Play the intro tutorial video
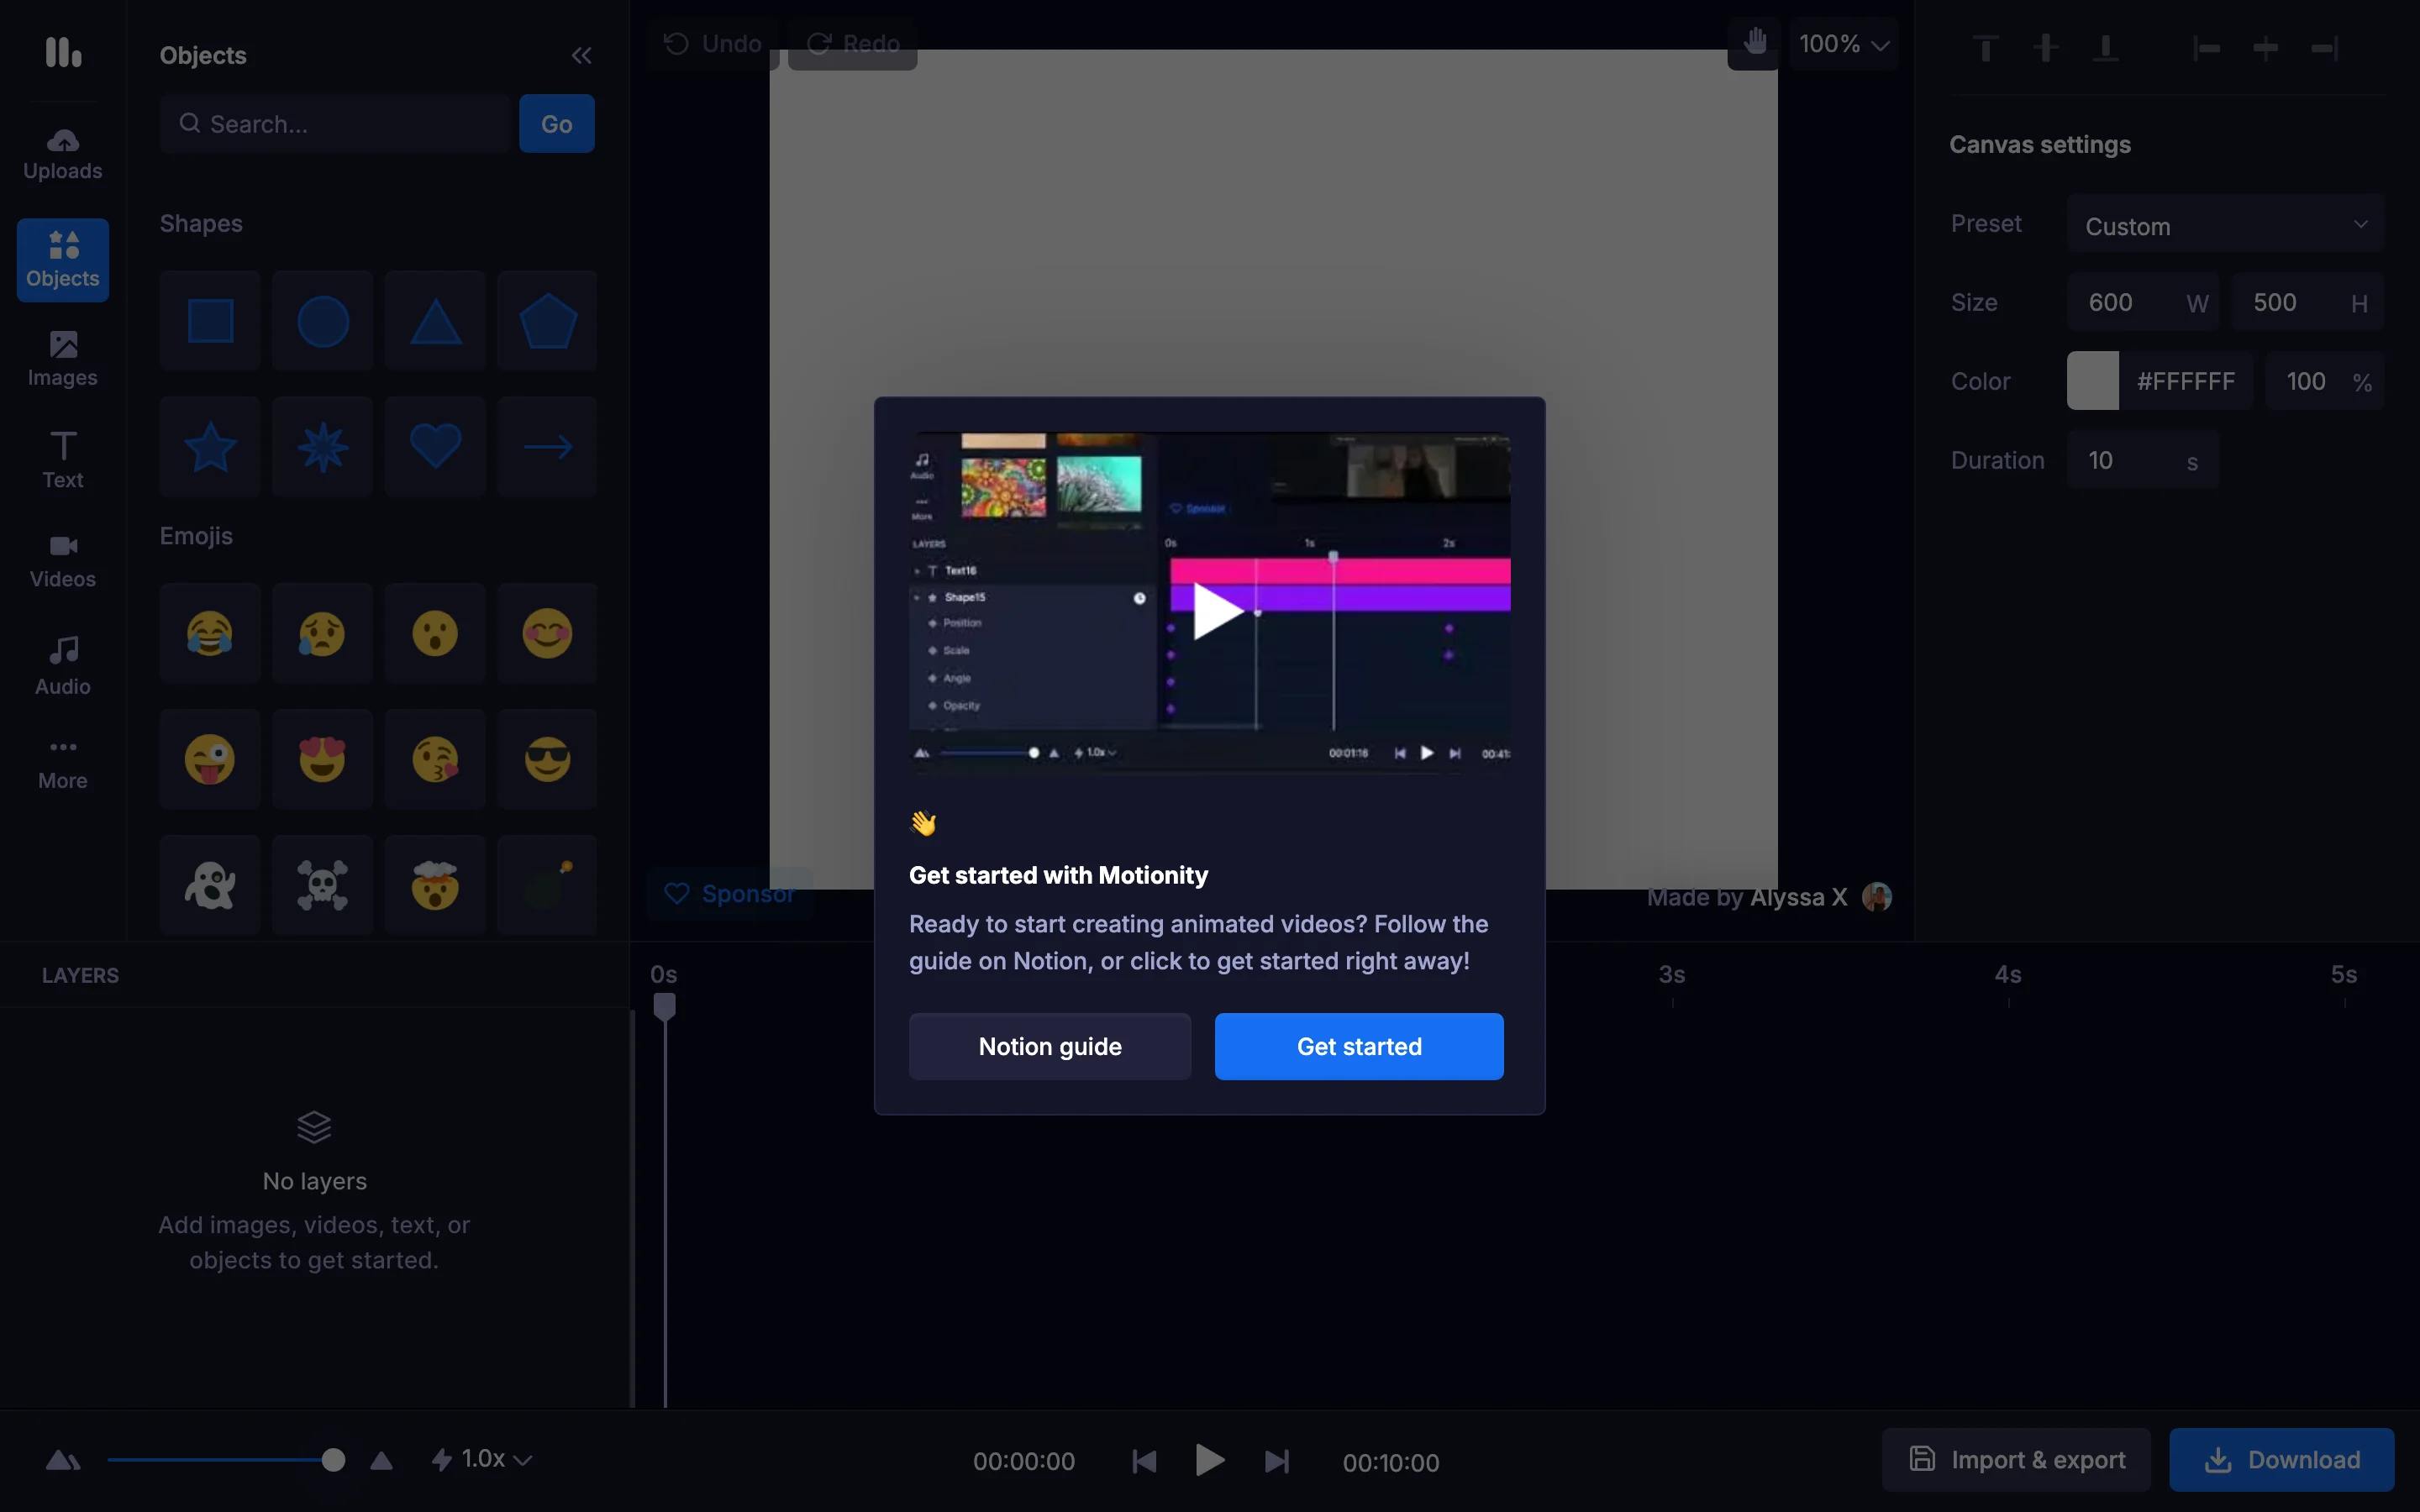This screenshot has width=2420, height=1512. pos(1217,611)
